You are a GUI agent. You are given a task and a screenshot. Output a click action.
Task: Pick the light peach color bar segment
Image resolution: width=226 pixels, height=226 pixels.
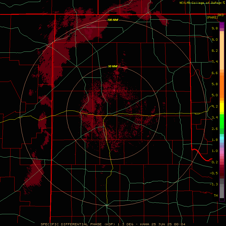222,51
